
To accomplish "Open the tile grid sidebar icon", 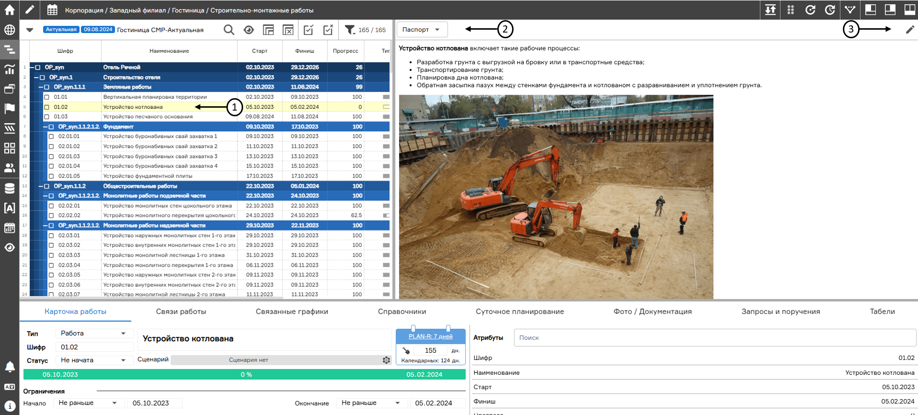I will [10, 148].
